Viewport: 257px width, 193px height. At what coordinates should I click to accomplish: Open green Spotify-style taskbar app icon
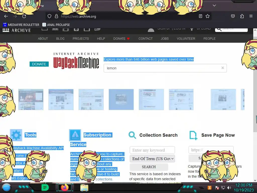pyautogui.click(x=45, y=187)
